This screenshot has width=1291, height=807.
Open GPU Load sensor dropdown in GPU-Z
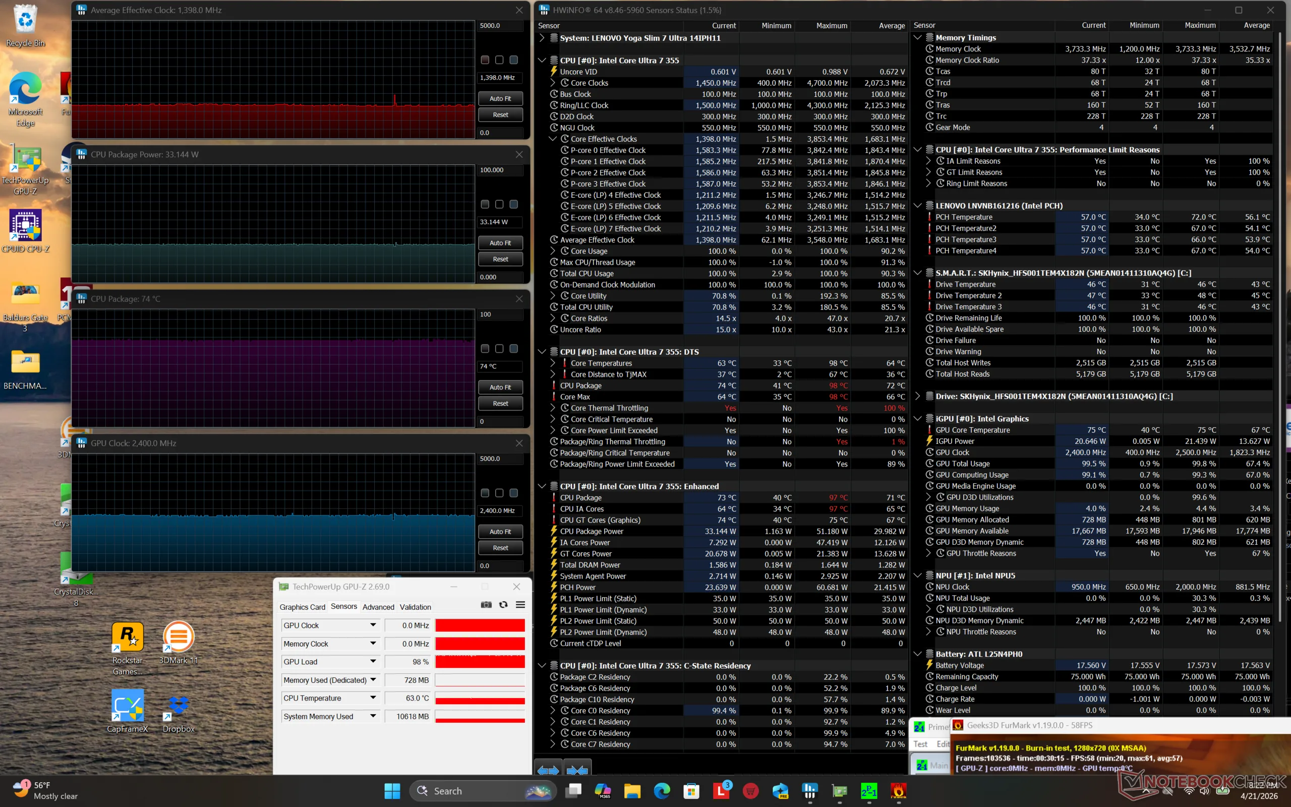(x=373, y=661)
